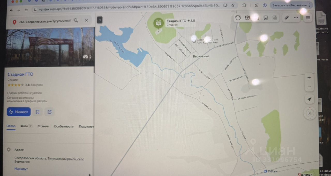Screen dimensions: 331x176
Task: Locate me with the arrow button
Action: click(x=309, y=99)
